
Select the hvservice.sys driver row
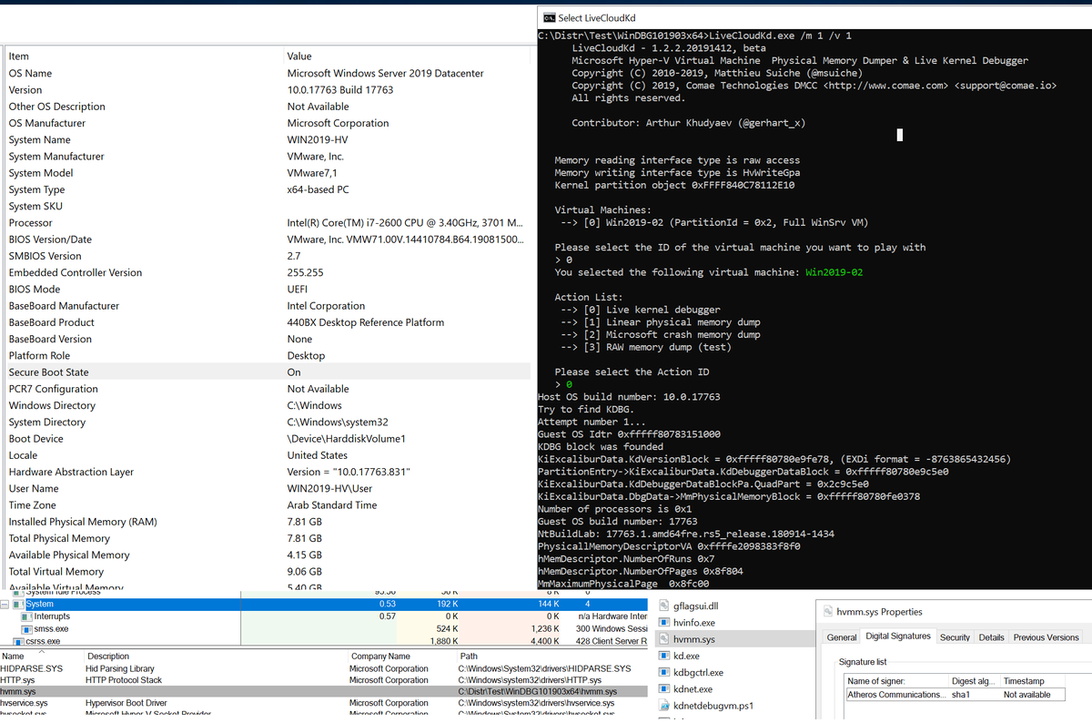coord(325,703)
